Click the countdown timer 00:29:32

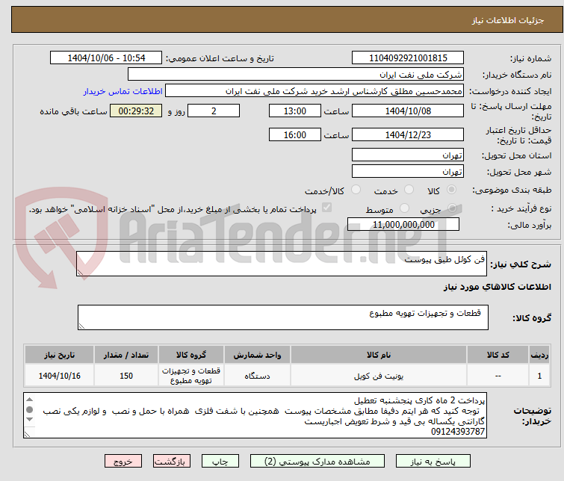[136, 111]
